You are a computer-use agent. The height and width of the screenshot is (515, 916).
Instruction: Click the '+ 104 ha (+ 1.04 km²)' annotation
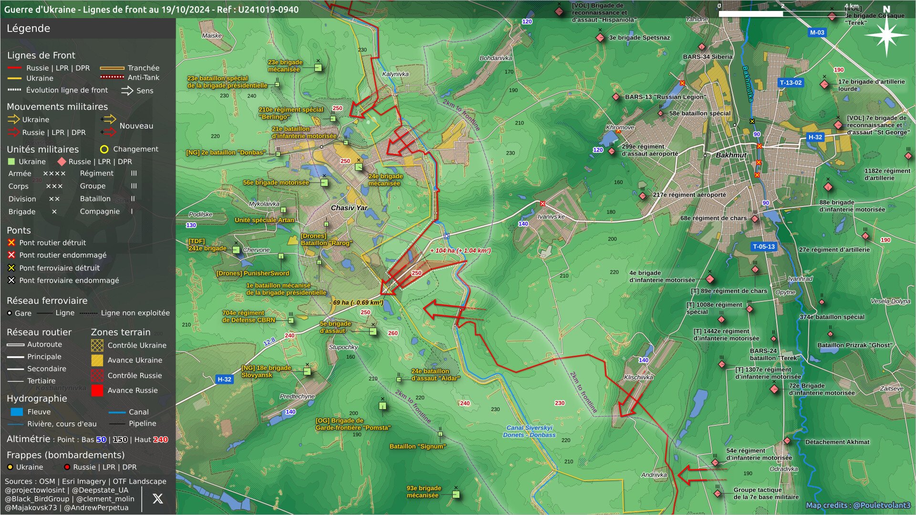pyautogui.click(x=460, y=250)
